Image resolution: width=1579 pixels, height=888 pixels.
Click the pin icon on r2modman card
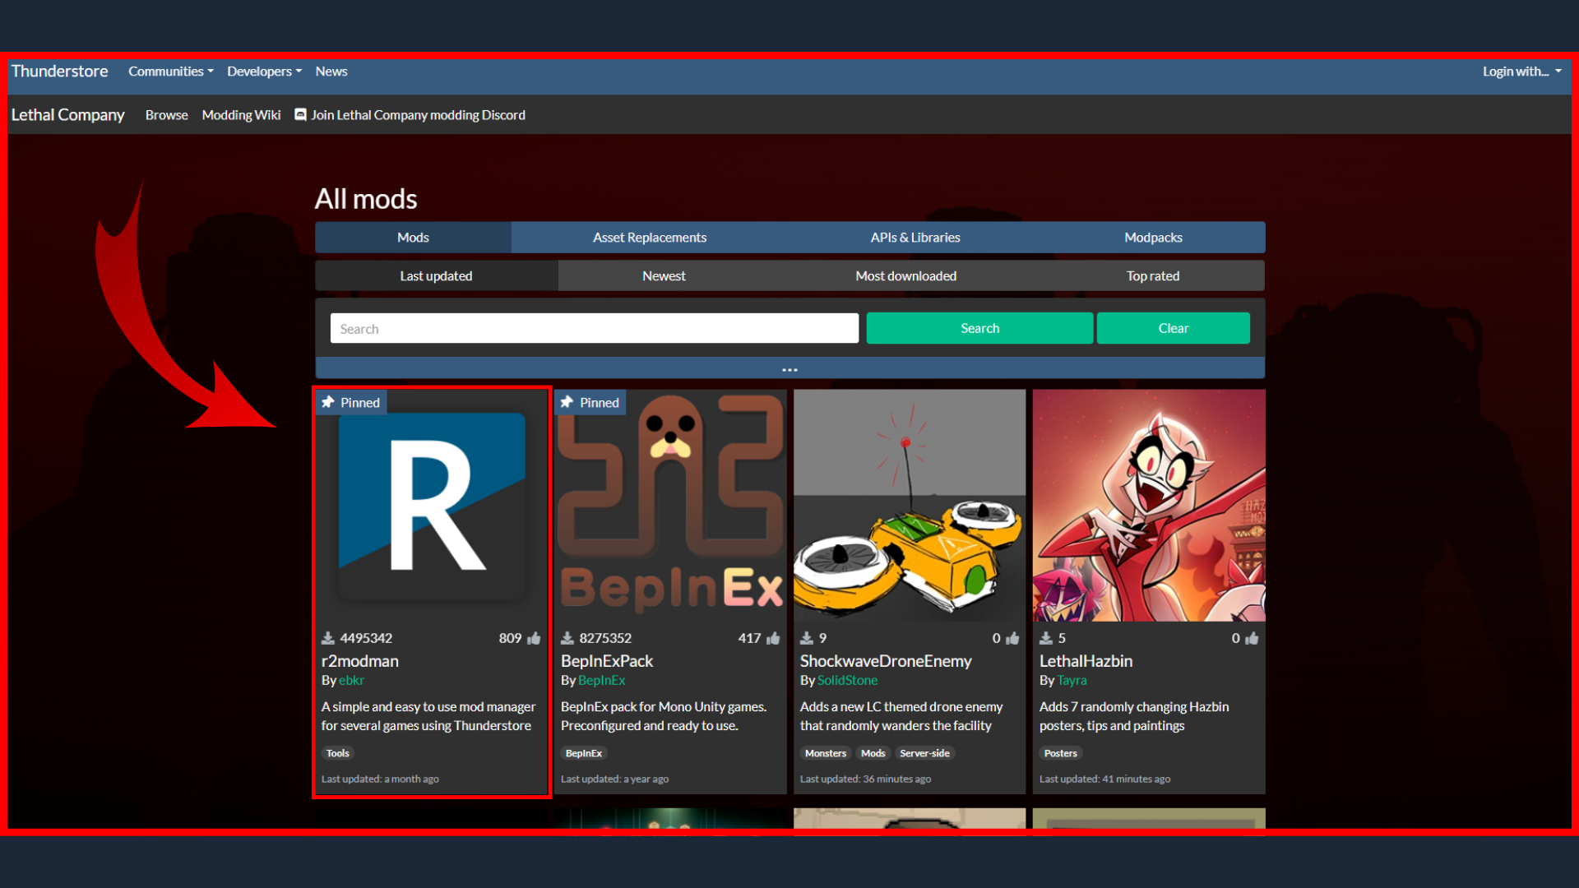point(328,402)
